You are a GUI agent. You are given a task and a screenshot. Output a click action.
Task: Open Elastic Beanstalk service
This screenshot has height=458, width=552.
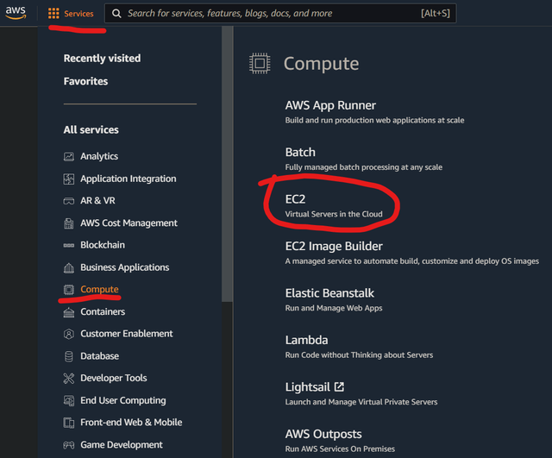pos(329,293)
